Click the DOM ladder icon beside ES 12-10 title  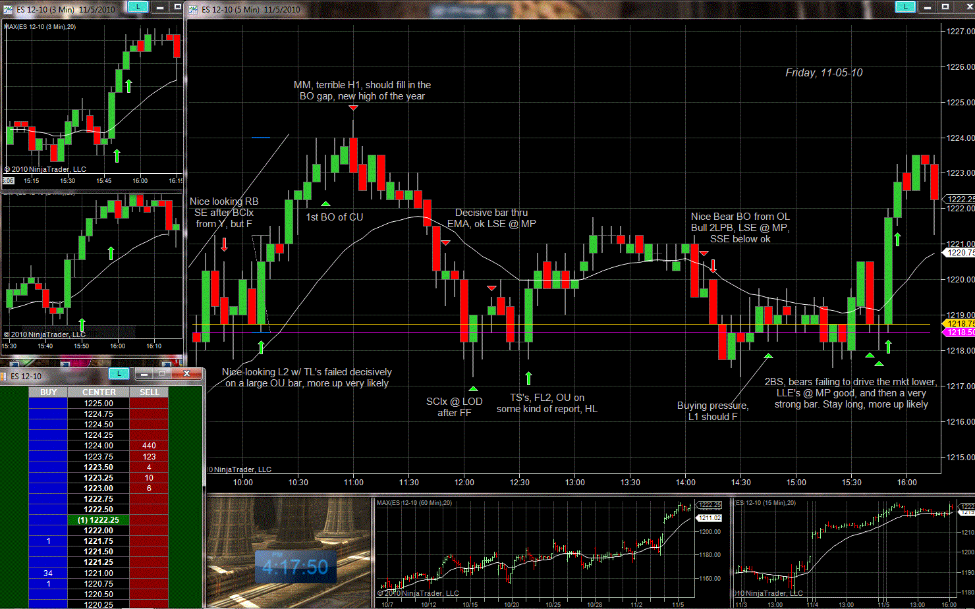point(4,376)
